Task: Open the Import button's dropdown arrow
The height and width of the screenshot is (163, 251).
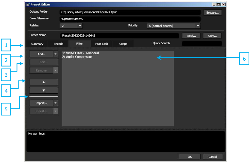Action: pos(55,103)
